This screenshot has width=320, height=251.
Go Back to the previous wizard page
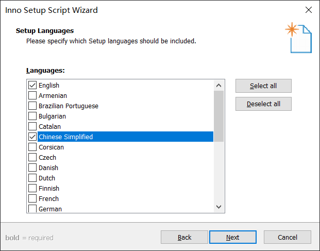[184, 237]
